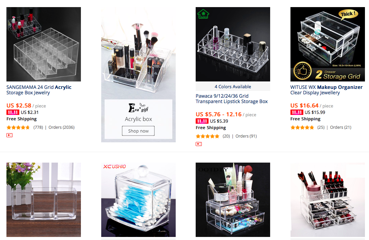Open the OOTDTY drawer organizer image
This screenshot has width=369, height=240.
pyautogui.click(x=233, y=199)
